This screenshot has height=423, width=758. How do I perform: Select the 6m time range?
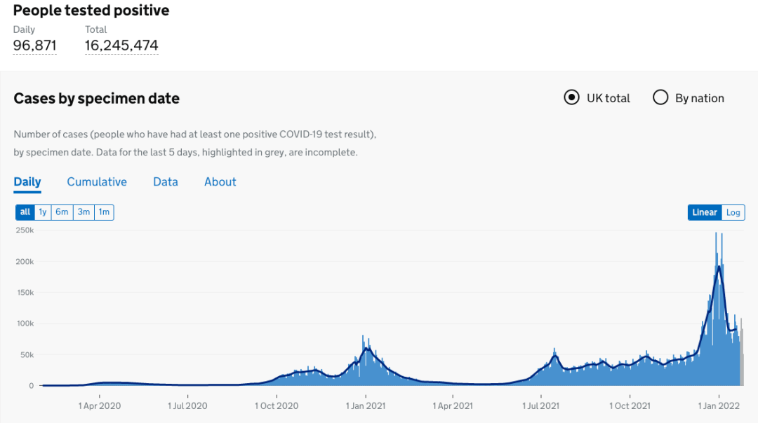62,212
